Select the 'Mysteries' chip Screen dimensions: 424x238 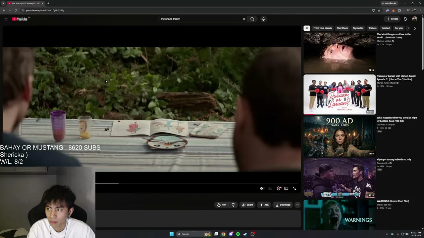coord(358,28)
